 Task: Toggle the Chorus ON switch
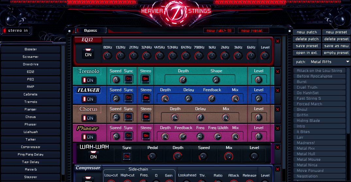click(88, 118)
